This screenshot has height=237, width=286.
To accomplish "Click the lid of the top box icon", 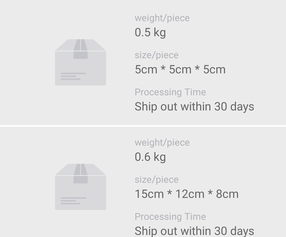I will tap(80, 45).
